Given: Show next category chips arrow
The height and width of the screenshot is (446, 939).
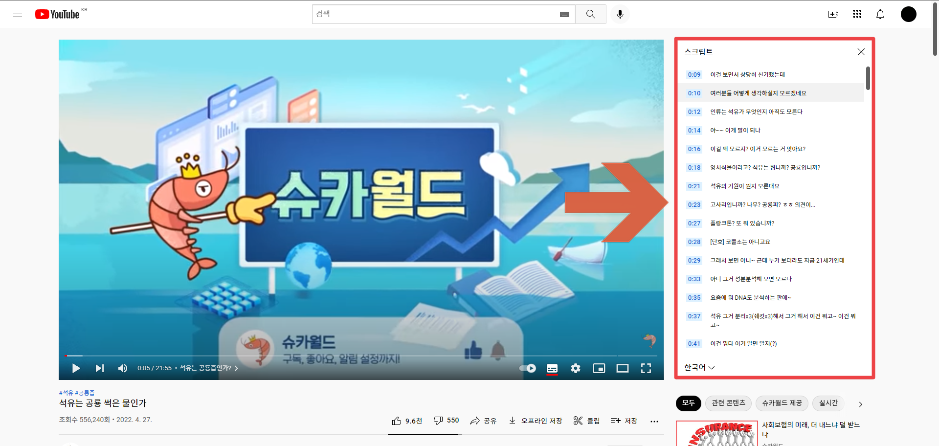Looking at the screenshot, I should (861, 404).
